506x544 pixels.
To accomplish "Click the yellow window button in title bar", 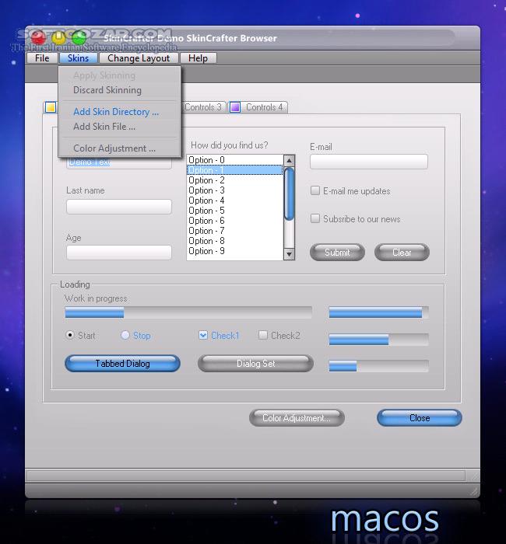I will (58, 37).
